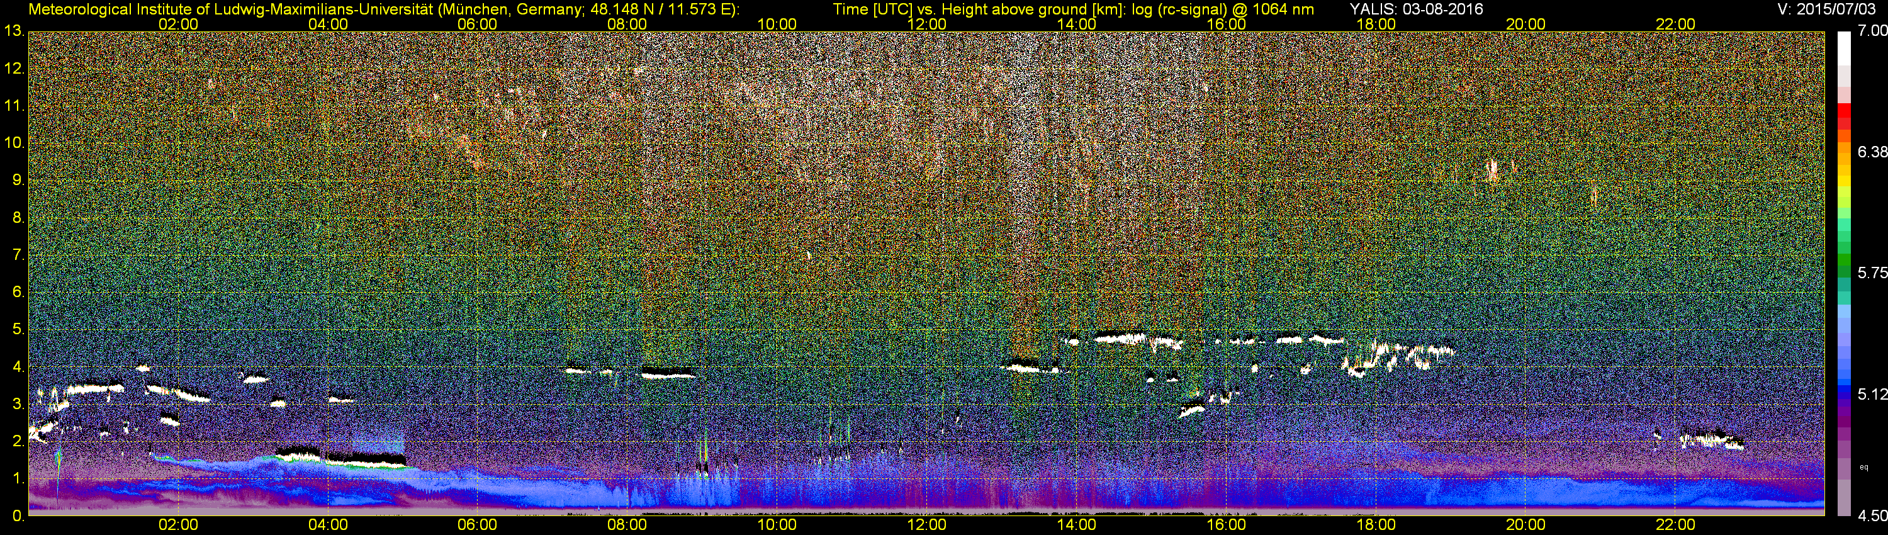The image size is (1888, 535).
Task: Click the 4.50 value on the color scale
Action: click(1873, 516)
